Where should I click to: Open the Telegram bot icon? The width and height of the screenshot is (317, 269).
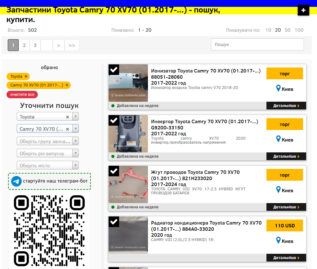click(x=16, y=181)
